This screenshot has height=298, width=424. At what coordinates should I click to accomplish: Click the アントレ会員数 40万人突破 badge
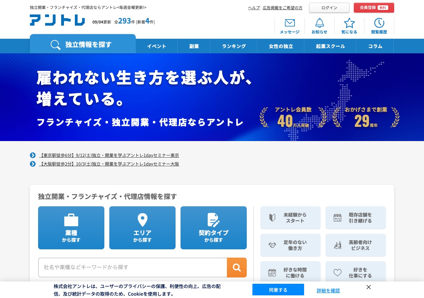pyautogui.click(x=293, y=117)
